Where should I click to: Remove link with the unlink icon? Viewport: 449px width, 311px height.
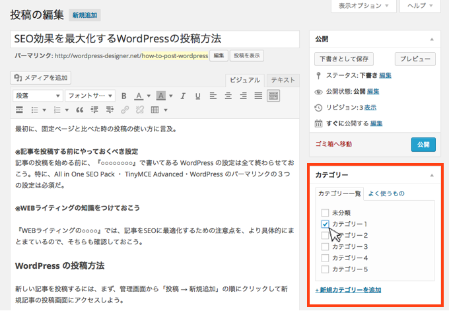point(140,110)
